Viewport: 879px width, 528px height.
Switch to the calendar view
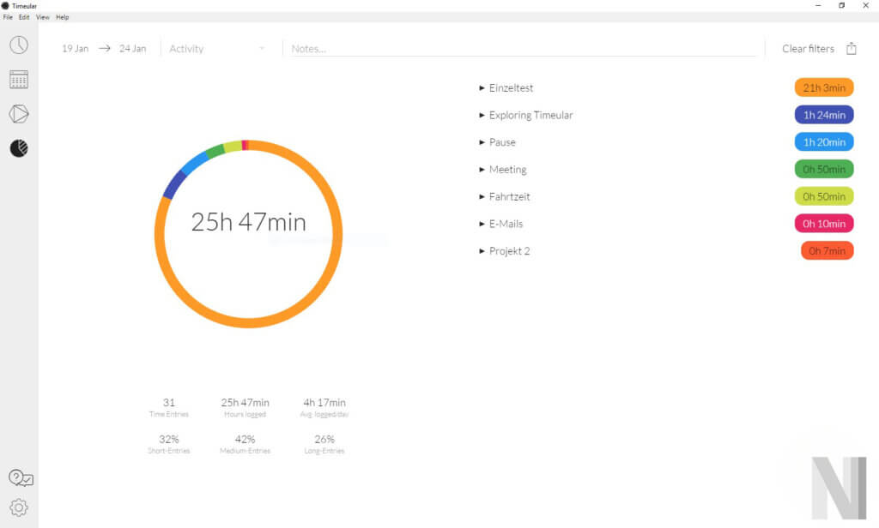click(x=19, y=79)
